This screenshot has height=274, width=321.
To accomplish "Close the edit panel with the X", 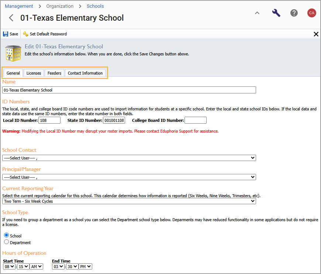I will (x=316, y=34).
